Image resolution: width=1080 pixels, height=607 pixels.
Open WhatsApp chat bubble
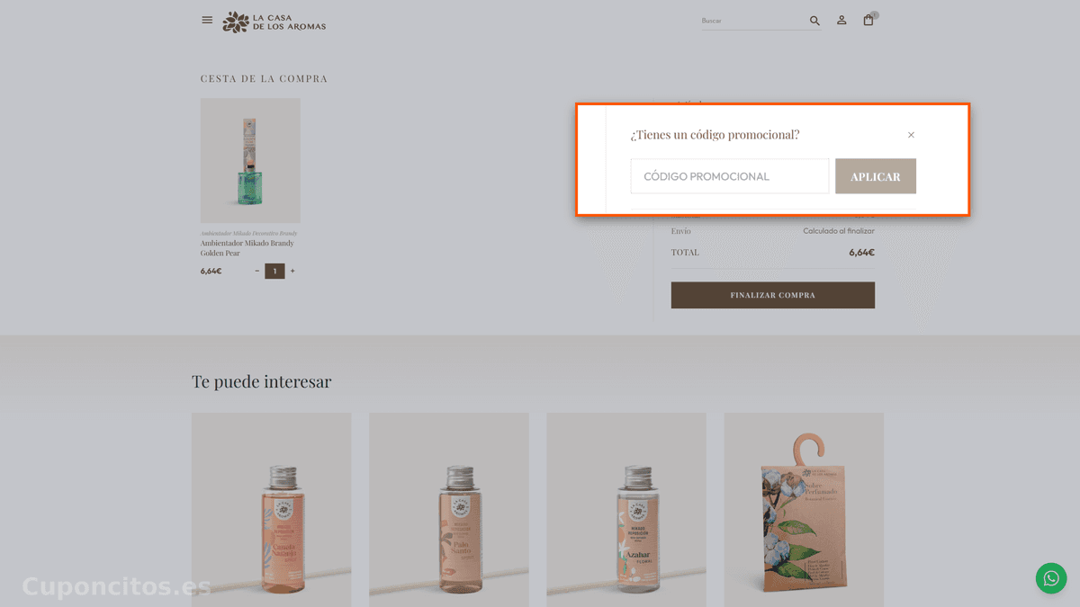click(1051, 578)
